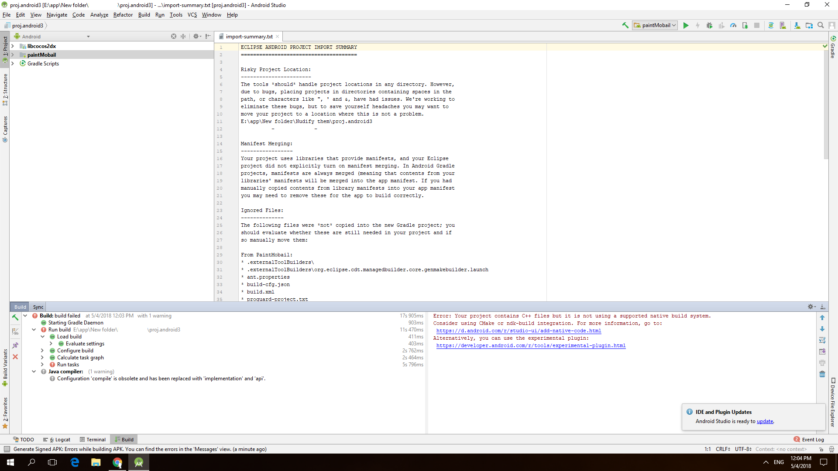
Task: Toggle view icon in the Build panel sidebar
Action: click(15, 331)
